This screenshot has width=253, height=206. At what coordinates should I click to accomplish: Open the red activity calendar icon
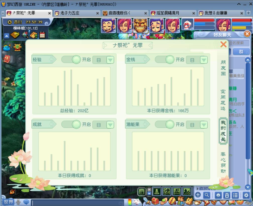click(x=42, y=35)
